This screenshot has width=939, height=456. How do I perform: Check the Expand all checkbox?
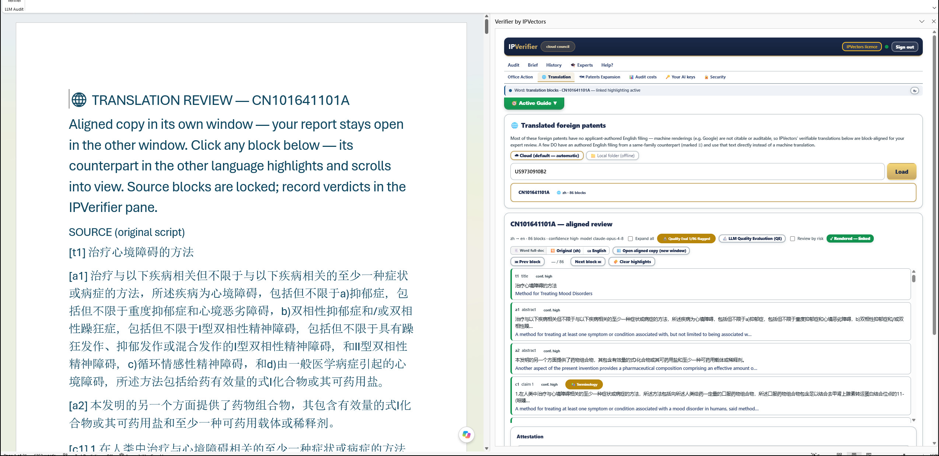[631, 238]
